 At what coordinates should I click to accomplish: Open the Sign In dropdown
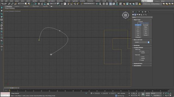[147, 1]
